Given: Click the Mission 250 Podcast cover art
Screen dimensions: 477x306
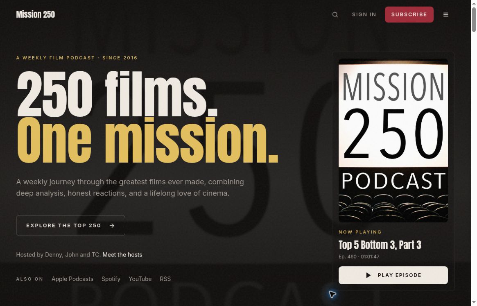Looking at the screenshot, I should tap(393, 141).
